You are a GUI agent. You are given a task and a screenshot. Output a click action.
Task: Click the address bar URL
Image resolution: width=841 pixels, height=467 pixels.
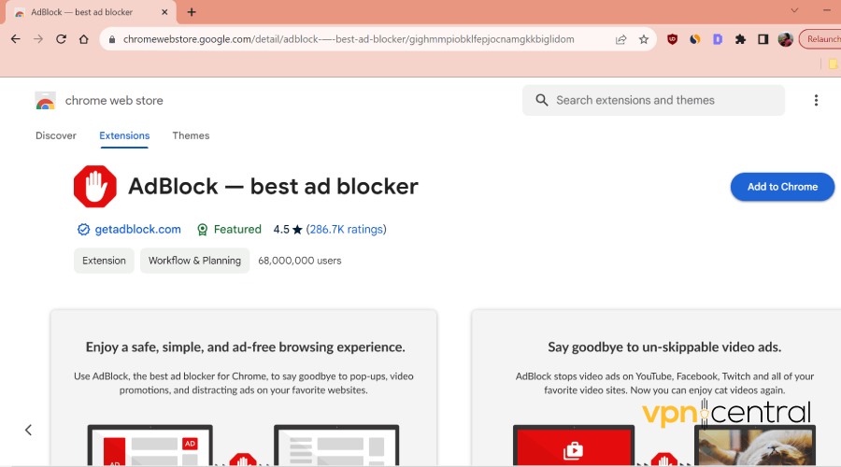[x=349, y=39]
